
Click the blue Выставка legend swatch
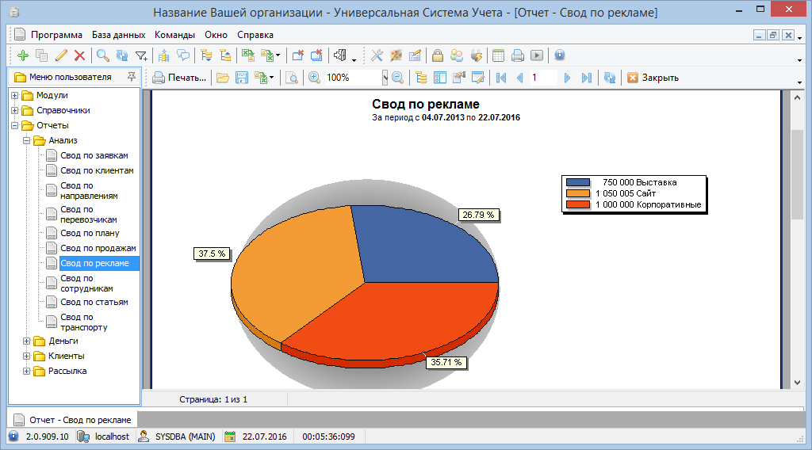(577, 182)
